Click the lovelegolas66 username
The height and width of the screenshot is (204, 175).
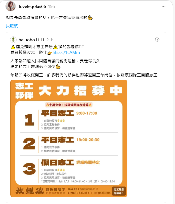[x=32, y=6]
